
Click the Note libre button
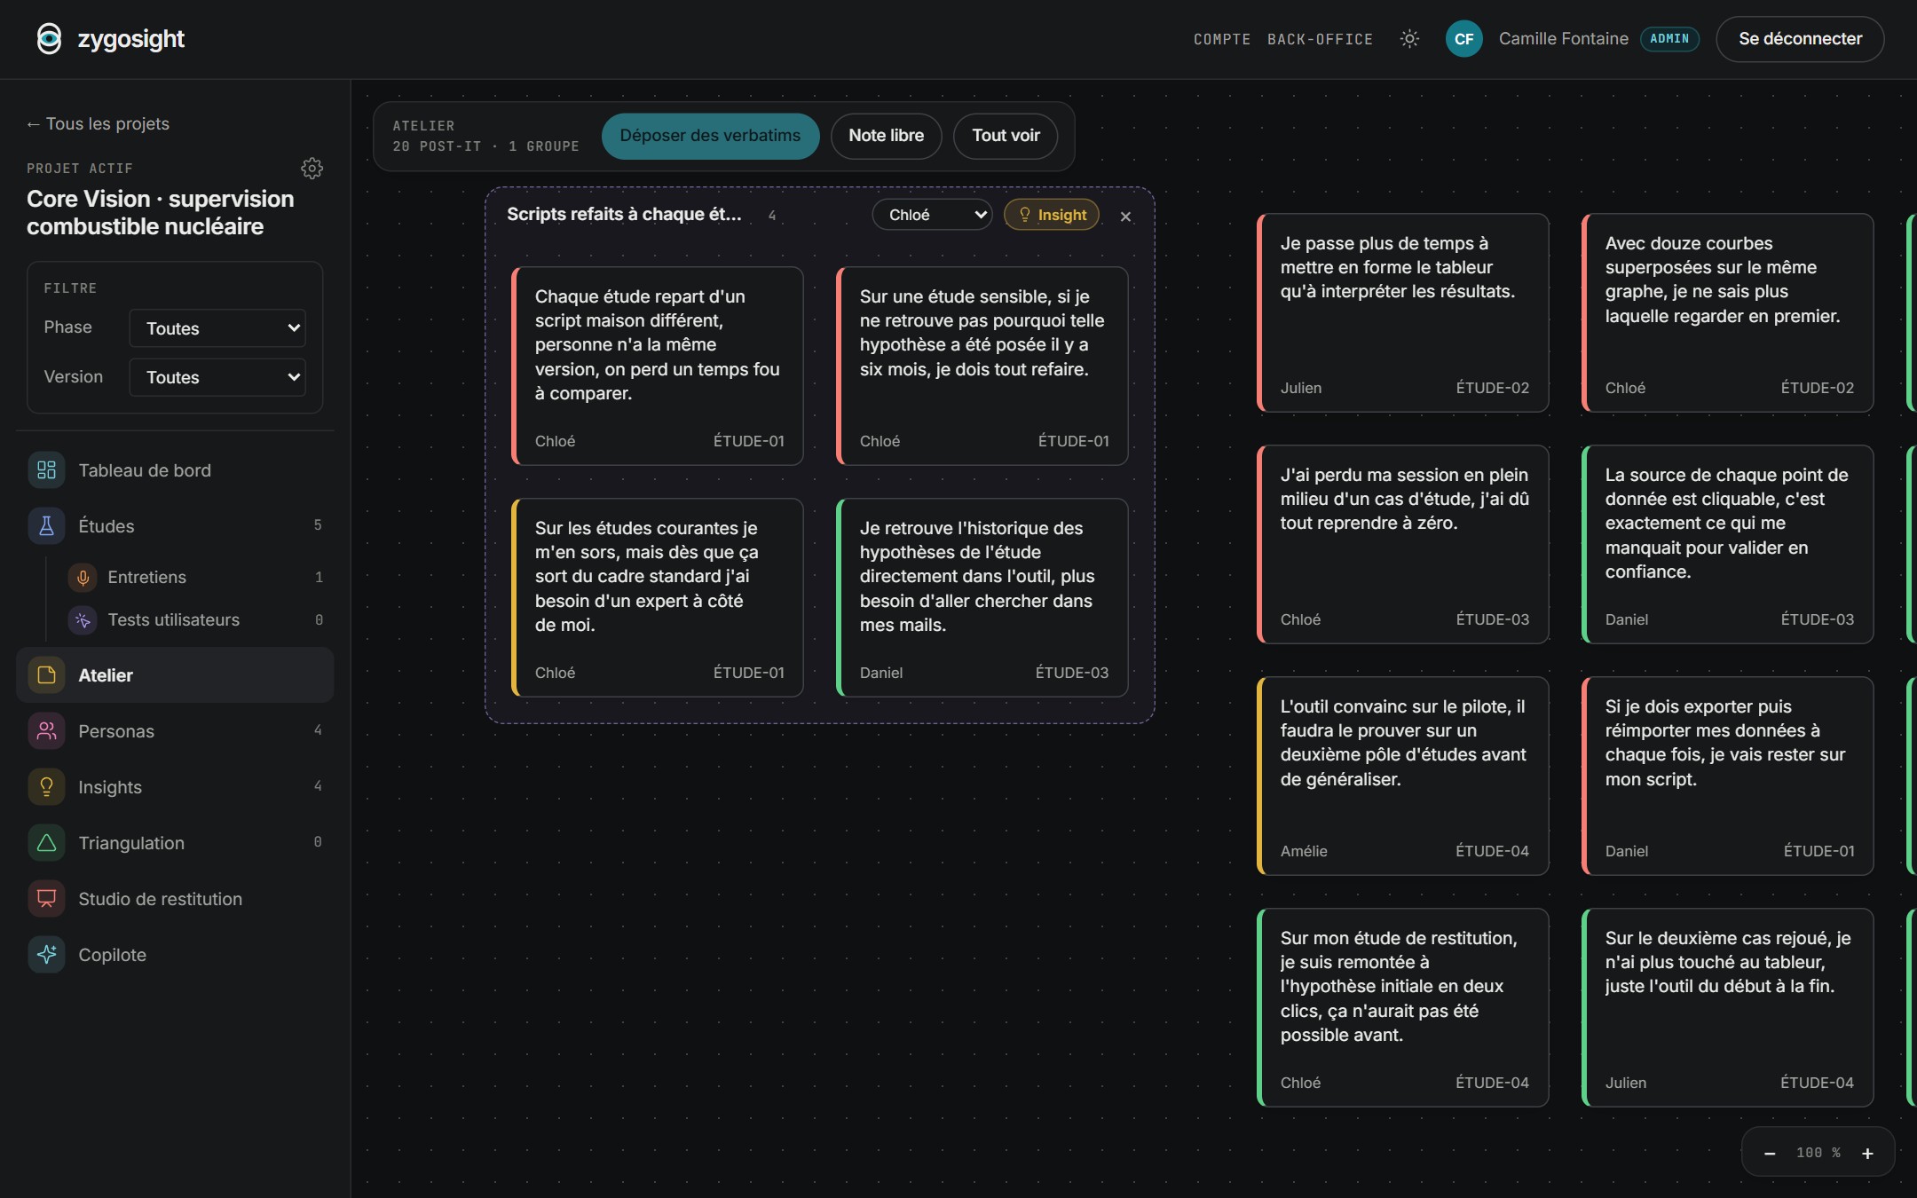(x=886, y=136)
